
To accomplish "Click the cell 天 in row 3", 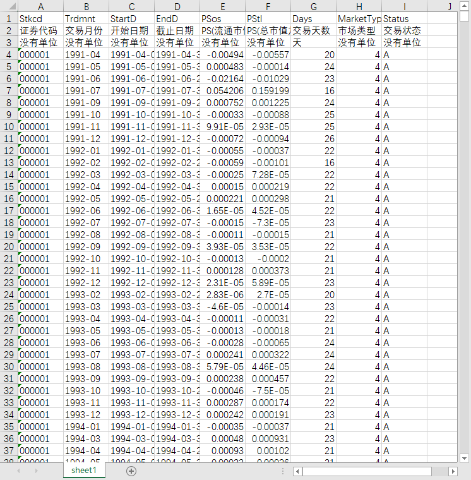I will coord(313,42).
